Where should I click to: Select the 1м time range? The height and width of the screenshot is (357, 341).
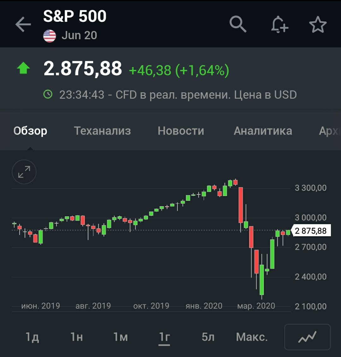[121, 337]
